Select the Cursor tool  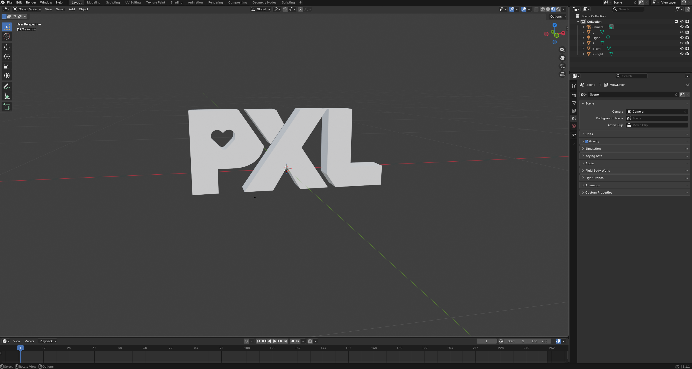pos(7,36)
